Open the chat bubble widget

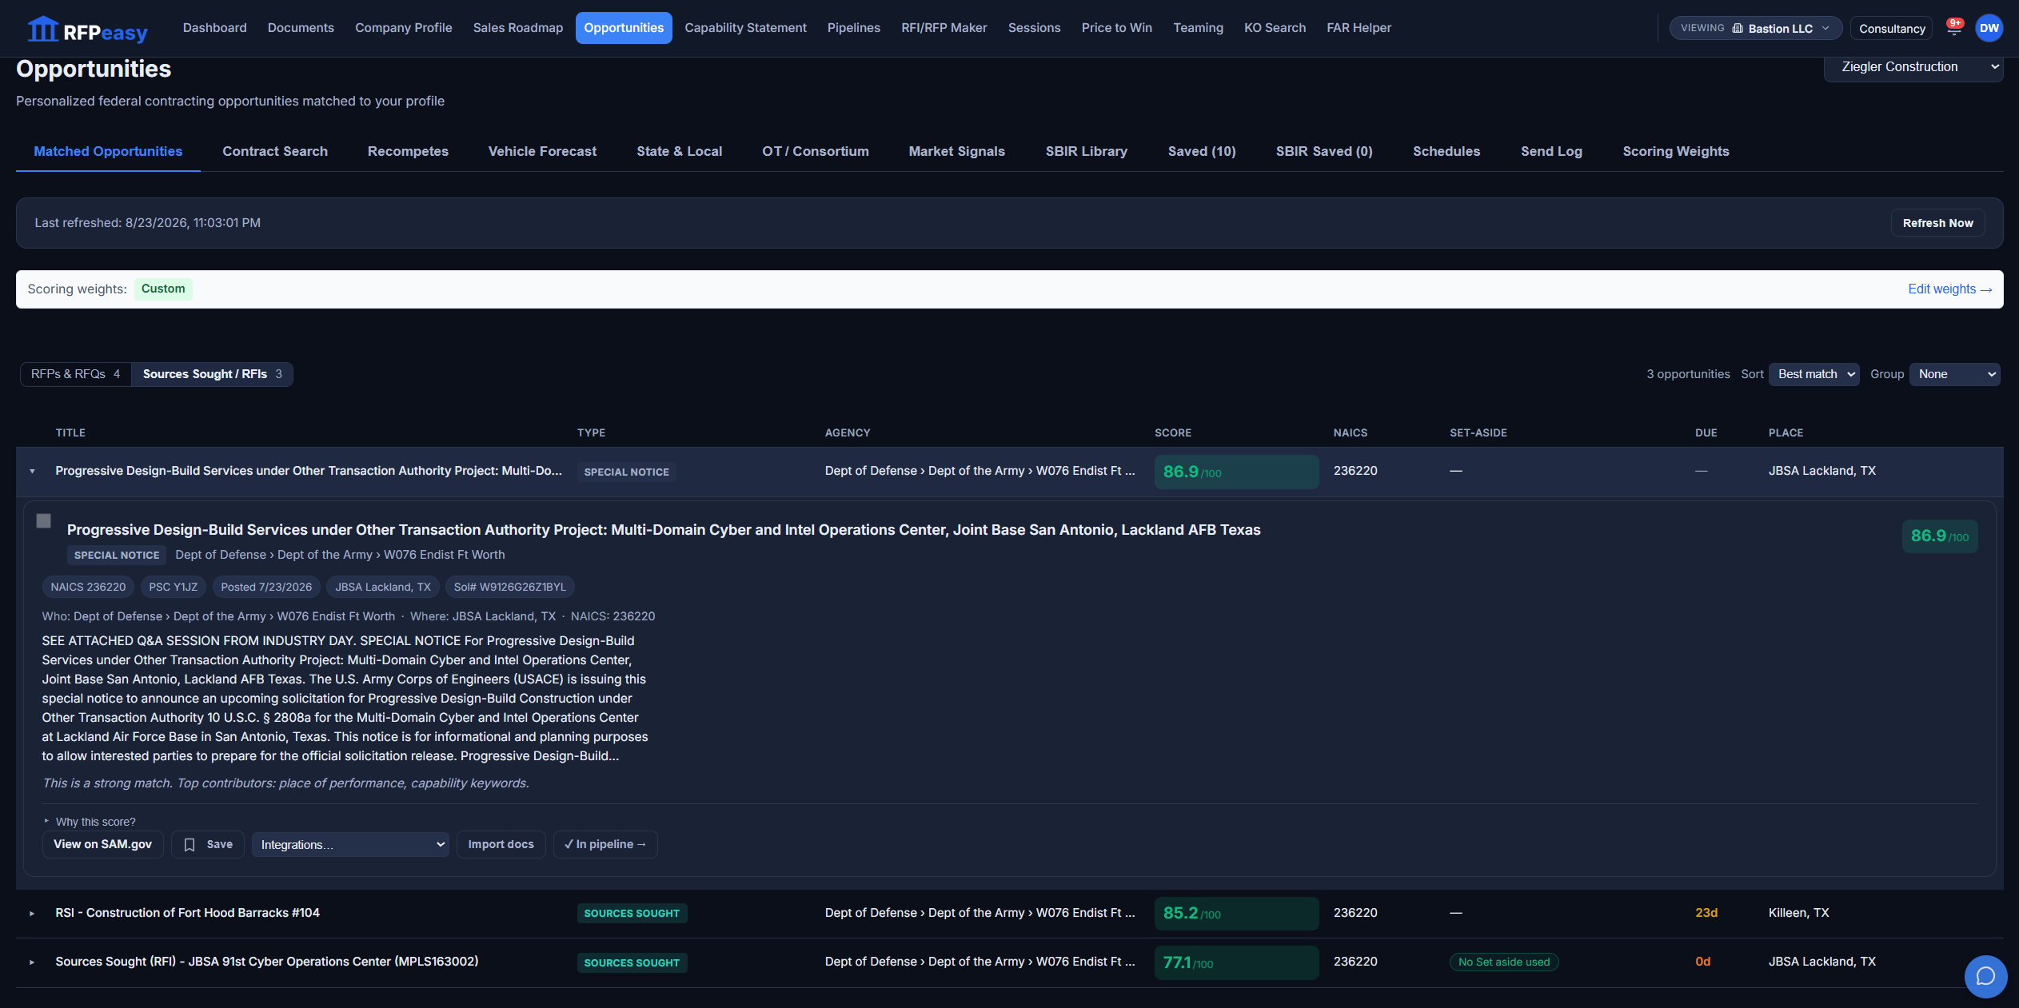coord(1985,976)
